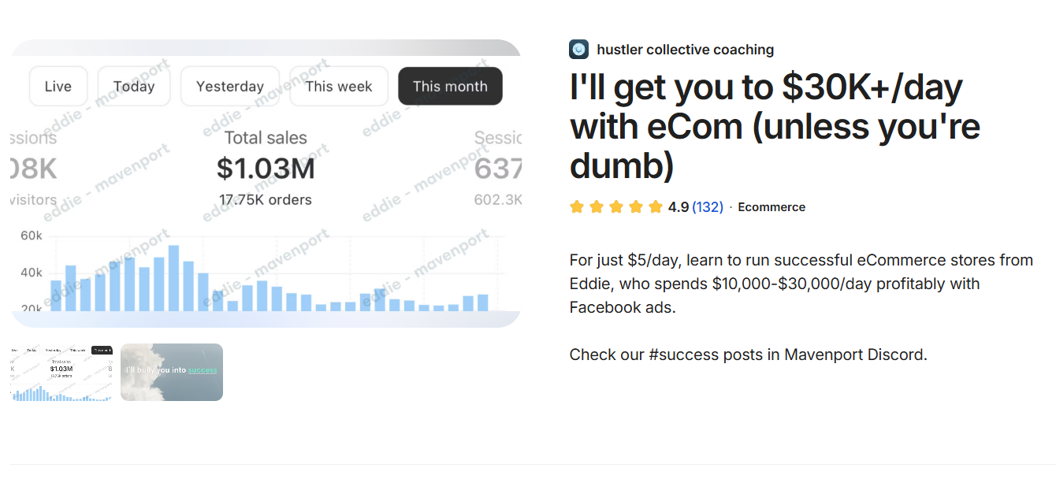Click the fifth rating star
The width and height of the screenshot is (1056, 479).
point(656,207)
